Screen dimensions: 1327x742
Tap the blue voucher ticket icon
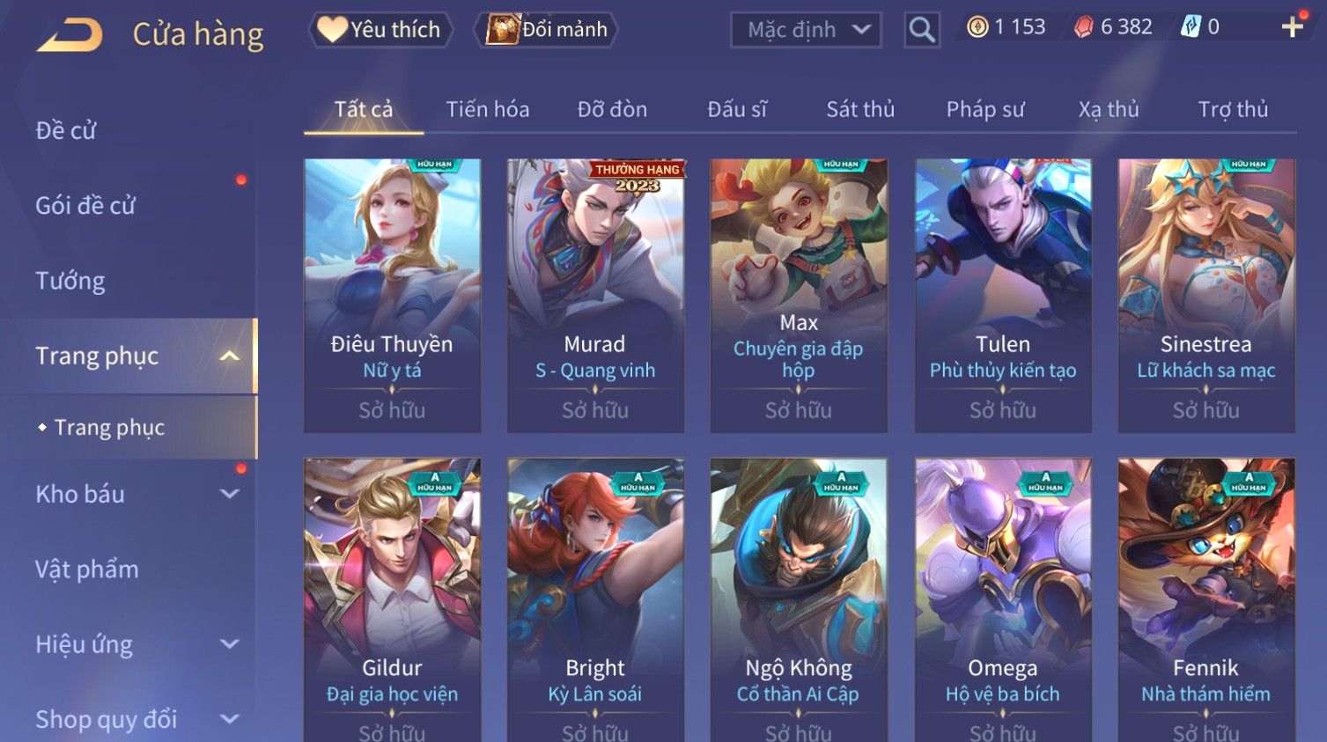tap(1191, 27)
